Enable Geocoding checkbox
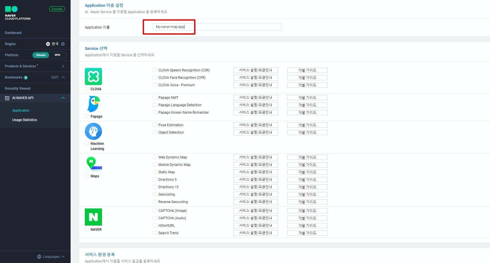The height and width of the screenshot is (263, 490). 155,194
